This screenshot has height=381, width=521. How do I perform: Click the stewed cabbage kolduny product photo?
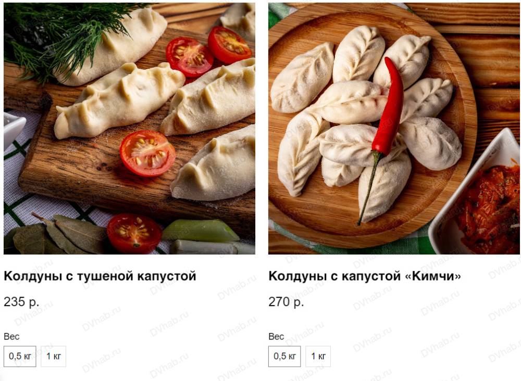pos(129,129)
